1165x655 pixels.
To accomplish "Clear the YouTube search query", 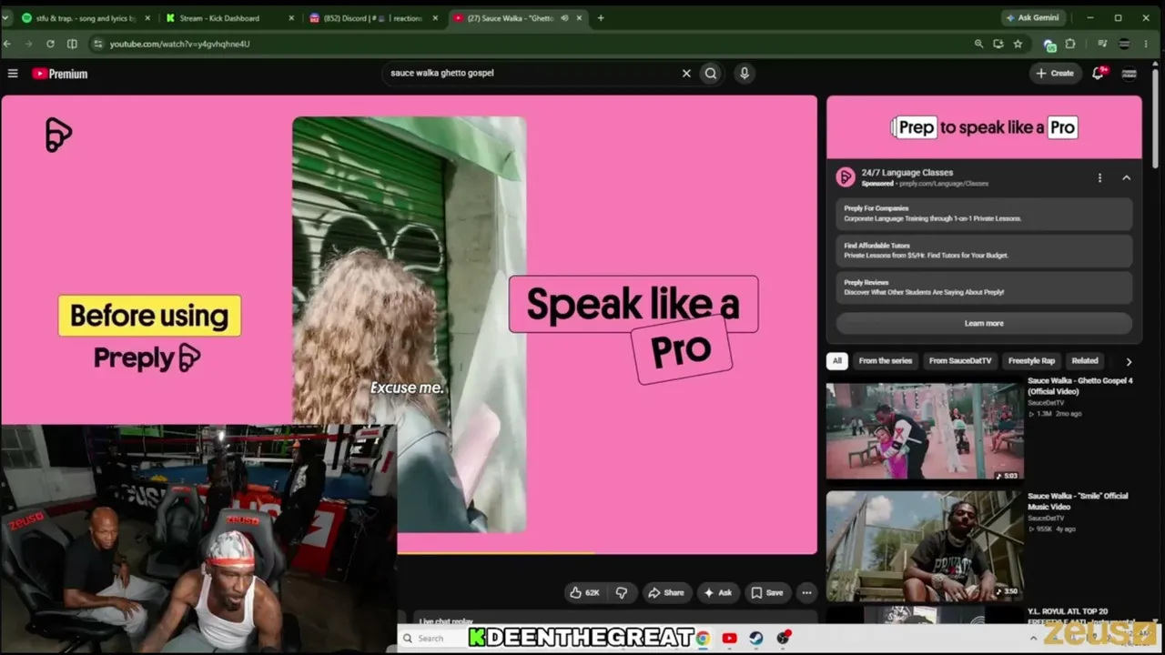I will 686,74.
